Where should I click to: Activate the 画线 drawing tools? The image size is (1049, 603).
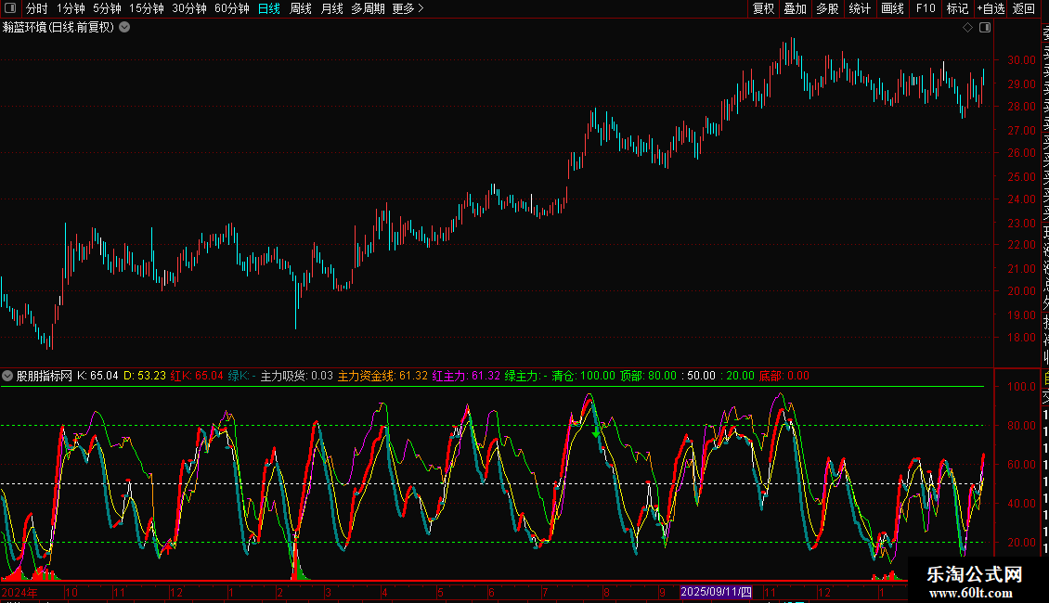coord(892,8)
